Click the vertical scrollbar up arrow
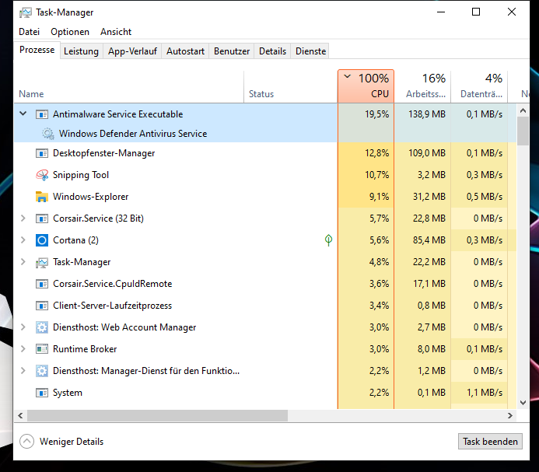 (523, 110)
